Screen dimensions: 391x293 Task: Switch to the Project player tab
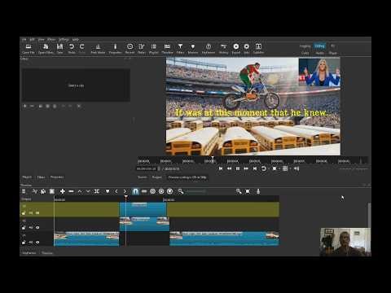pyautogui.click(x=156, y=177)
